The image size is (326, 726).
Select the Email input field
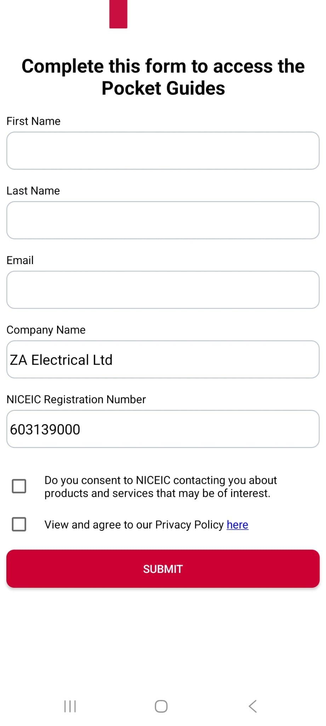[163, 290]
